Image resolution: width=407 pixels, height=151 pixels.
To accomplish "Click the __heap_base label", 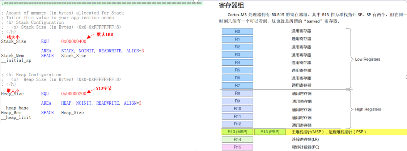I will point(15,108).
